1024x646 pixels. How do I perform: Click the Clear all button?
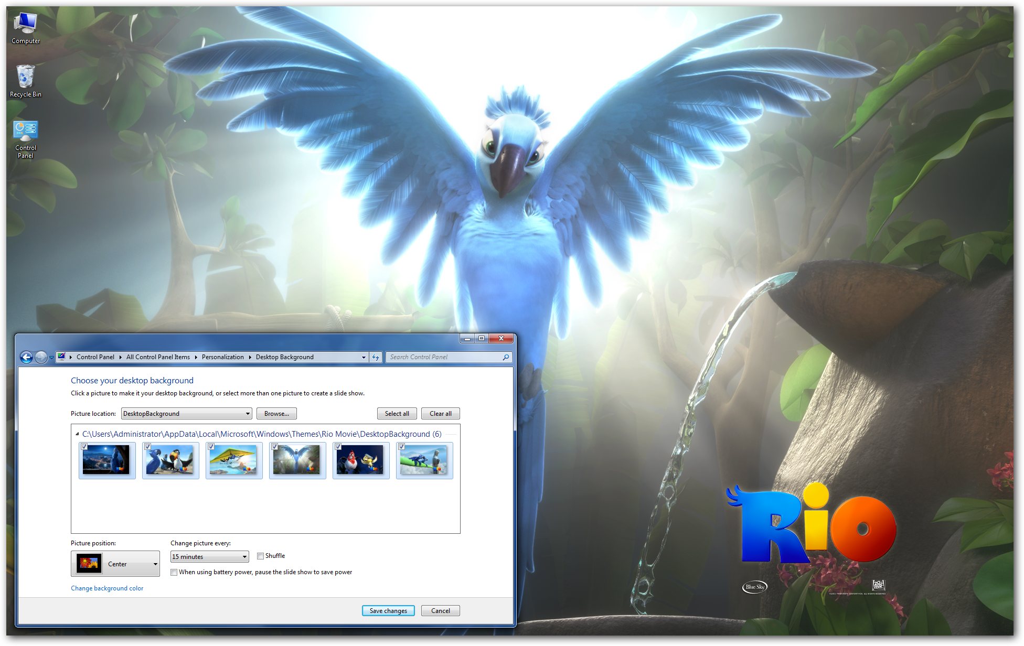[440, 414]
